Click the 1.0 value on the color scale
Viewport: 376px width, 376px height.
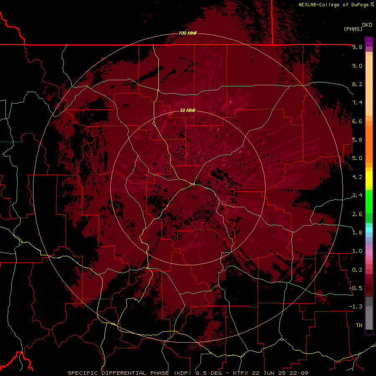[357, 251]
